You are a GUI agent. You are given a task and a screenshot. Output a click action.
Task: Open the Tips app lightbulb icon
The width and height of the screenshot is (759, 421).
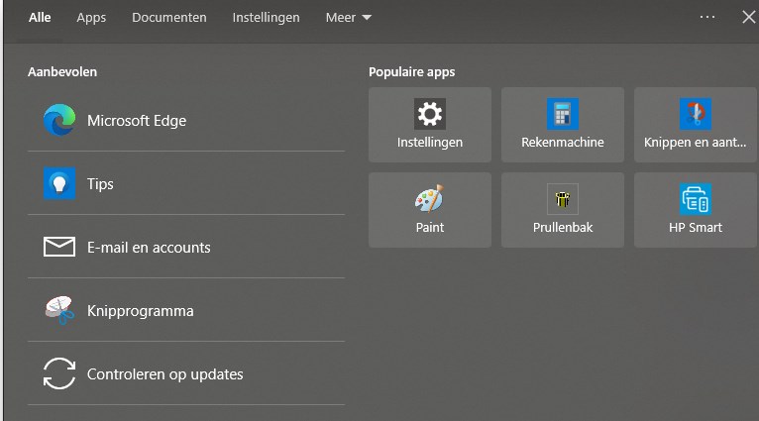click(59, 183)
